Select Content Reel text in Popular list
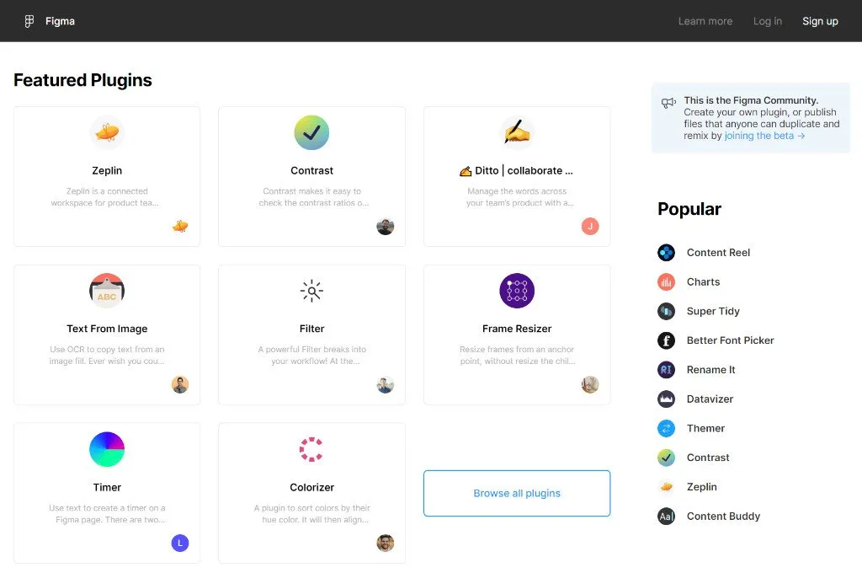Image resolution: width=862 pixels, height=573 pixels. click(718, 253)
